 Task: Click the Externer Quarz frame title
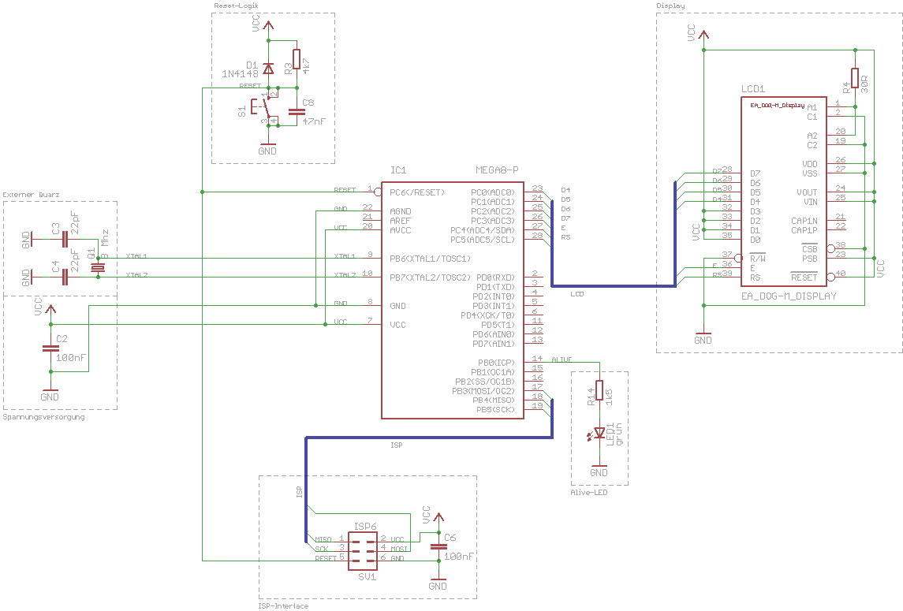(31, 195)
